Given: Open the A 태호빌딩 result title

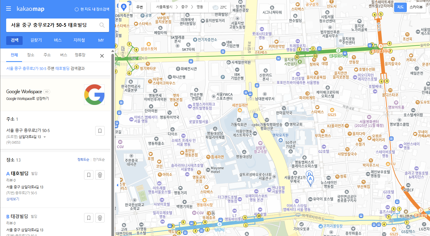Looking at the screenshot, I should [x=17, y=173].
